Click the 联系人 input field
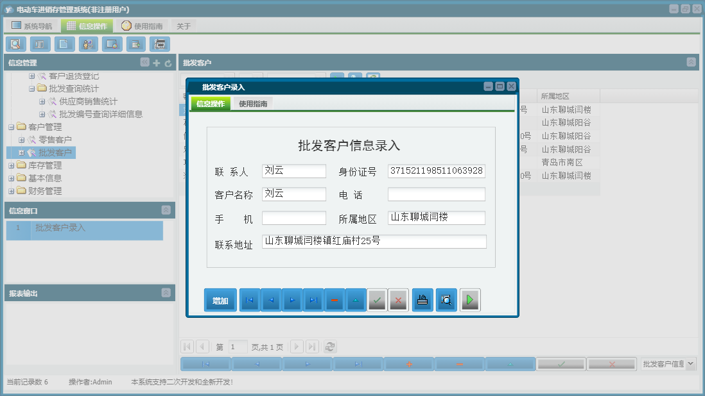This screenshot has height=396, width=705. [294, 171]
